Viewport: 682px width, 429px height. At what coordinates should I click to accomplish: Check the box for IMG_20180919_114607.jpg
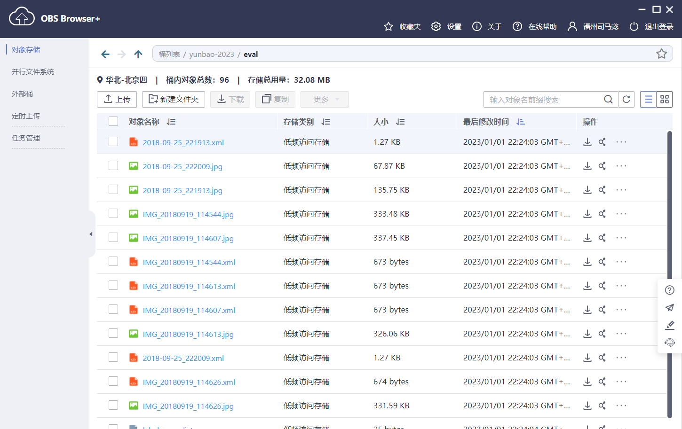(x=113, y=237)
